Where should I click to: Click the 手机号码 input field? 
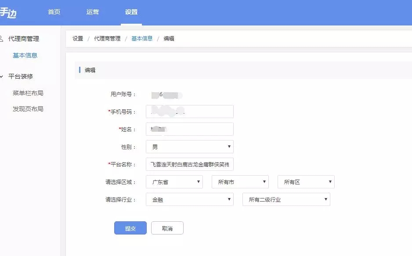tap(189, 112)
